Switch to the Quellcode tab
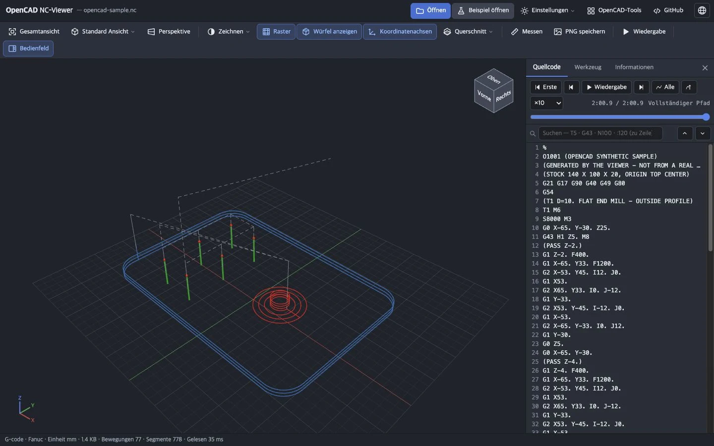This screenshot has width=714, height=446. click(x=546, y=67)
